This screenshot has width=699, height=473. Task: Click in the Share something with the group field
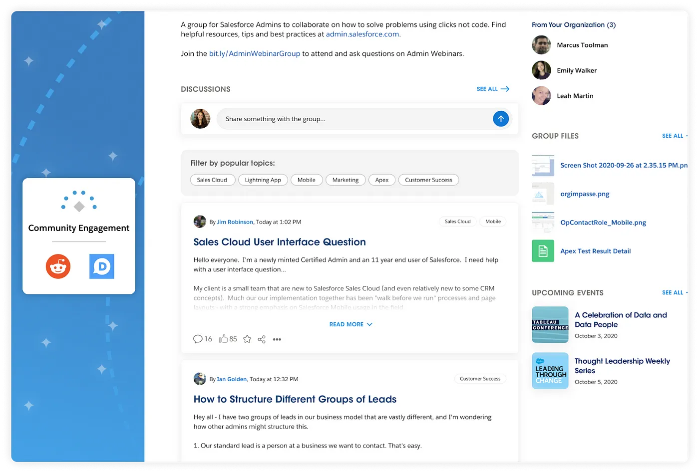[x=354, y=119]
